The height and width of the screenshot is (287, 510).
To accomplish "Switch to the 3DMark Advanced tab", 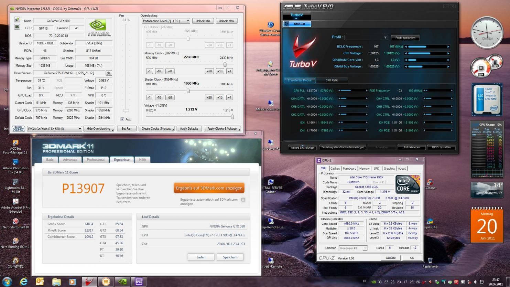I will (70, 160).
